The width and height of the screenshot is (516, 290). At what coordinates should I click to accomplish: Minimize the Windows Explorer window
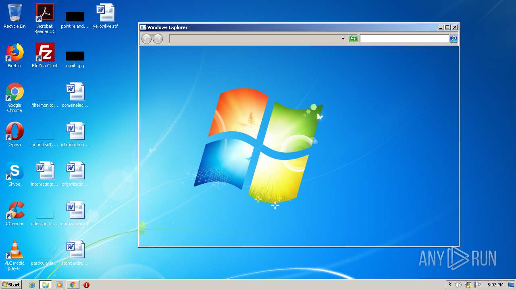pos(441,27)
